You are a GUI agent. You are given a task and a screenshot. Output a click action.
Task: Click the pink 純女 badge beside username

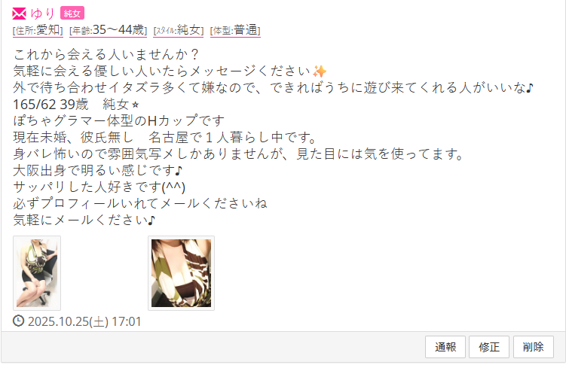72,14
